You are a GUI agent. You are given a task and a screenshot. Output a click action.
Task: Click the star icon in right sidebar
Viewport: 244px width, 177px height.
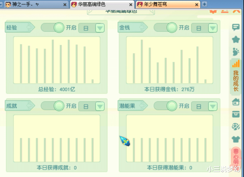pos(236,39)
